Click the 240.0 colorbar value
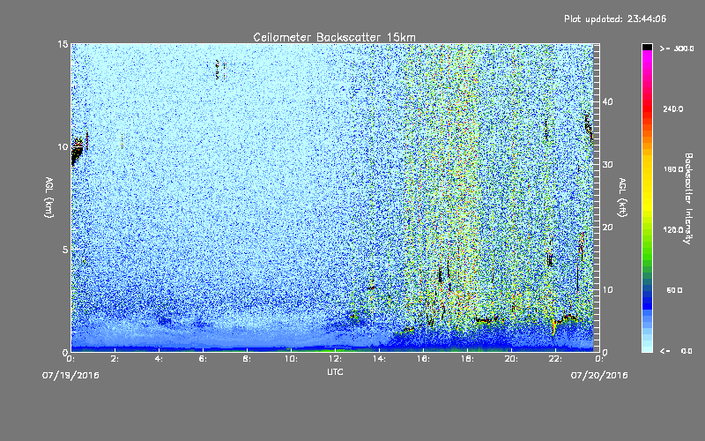Viewport: 705px width, 441px height. [x=672, y=108]
